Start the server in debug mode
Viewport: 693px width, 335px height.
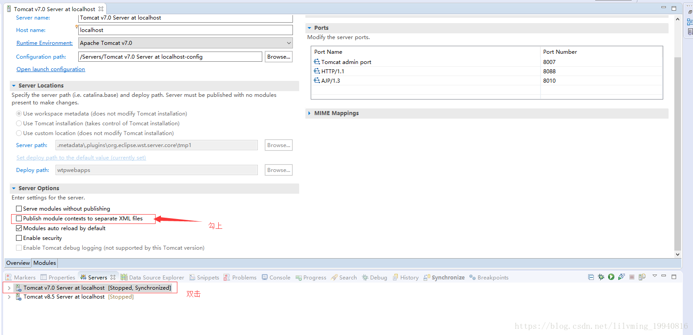click(x=601, y=277)
